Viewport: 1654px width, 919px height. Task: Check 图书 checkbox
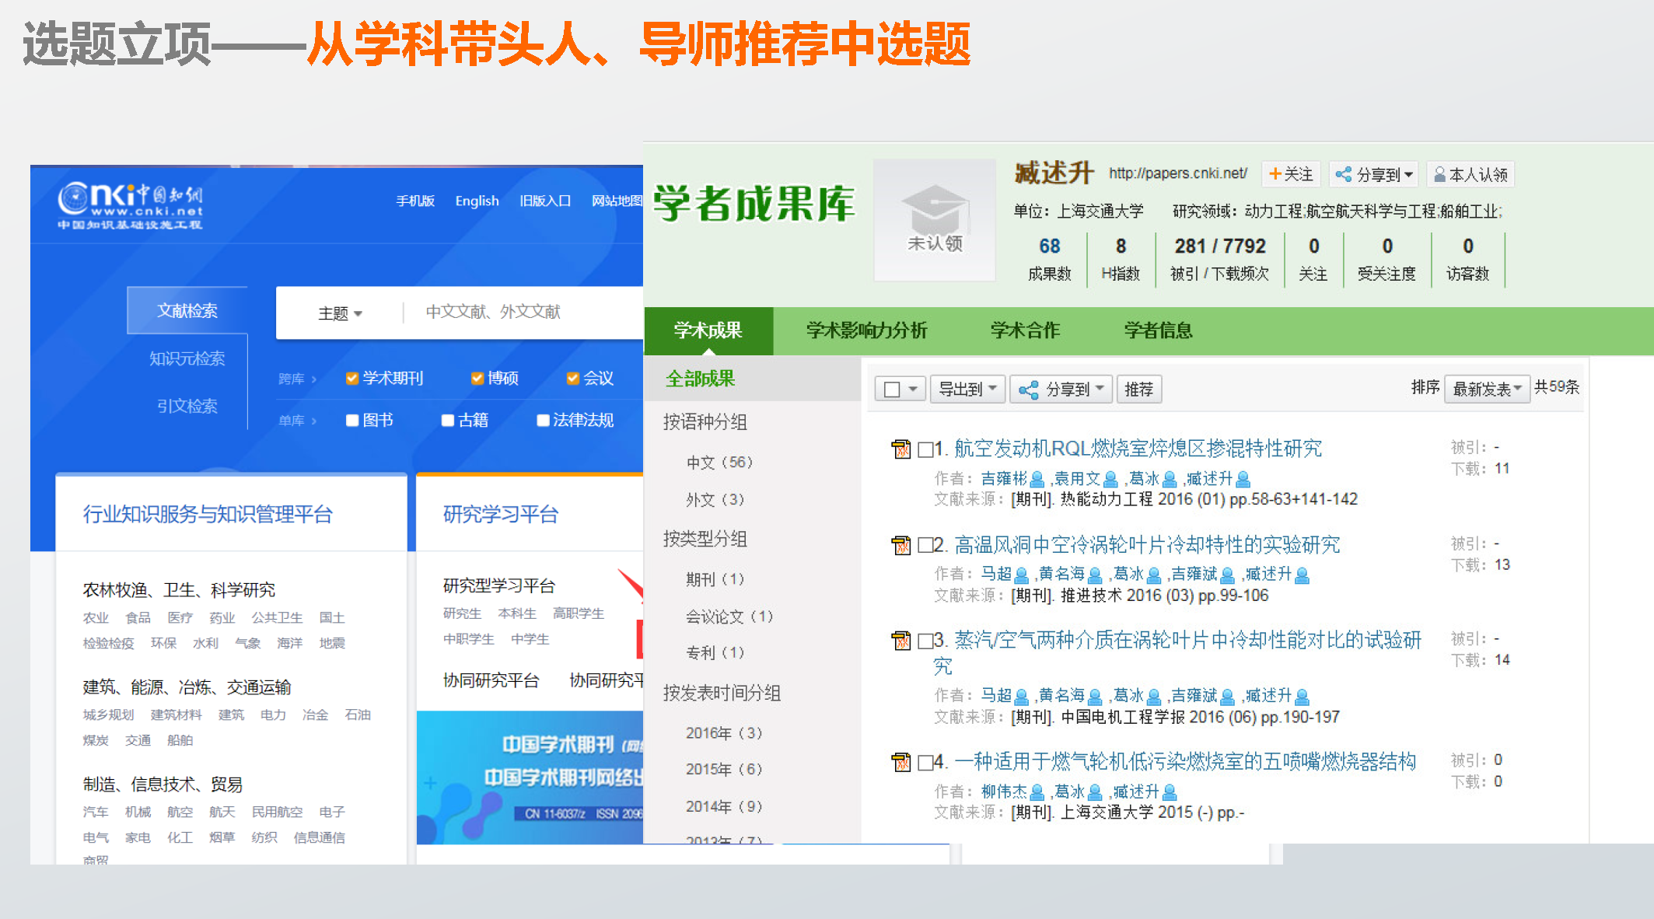click(x=352, y=421)
